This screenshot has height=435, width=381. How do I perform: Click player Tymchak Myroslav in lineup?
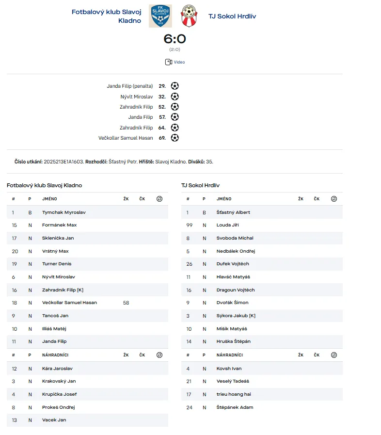(64, 212)
